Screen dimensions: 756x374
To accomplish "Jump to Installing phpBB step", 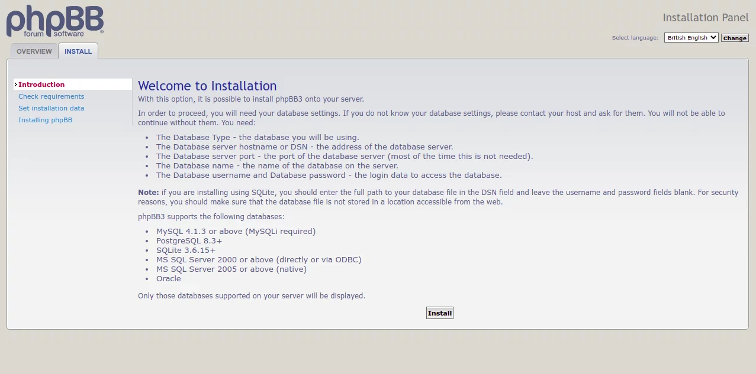I will pos(45,120).
